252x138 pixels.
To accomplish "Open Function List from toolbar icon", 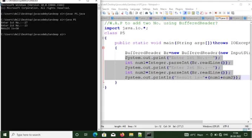I will pos(202,13).
